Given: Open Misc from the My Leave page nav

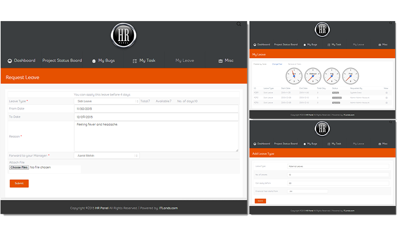Looking at the screenshot, I should tap(383, 44).
